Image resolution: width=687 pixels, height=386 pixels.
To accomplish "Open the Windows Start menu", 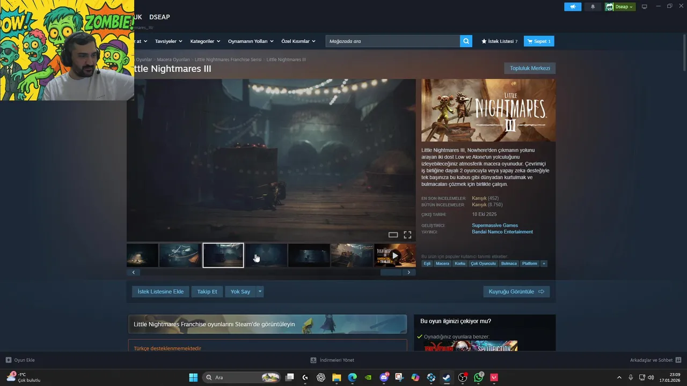I will tap(193, 377).
